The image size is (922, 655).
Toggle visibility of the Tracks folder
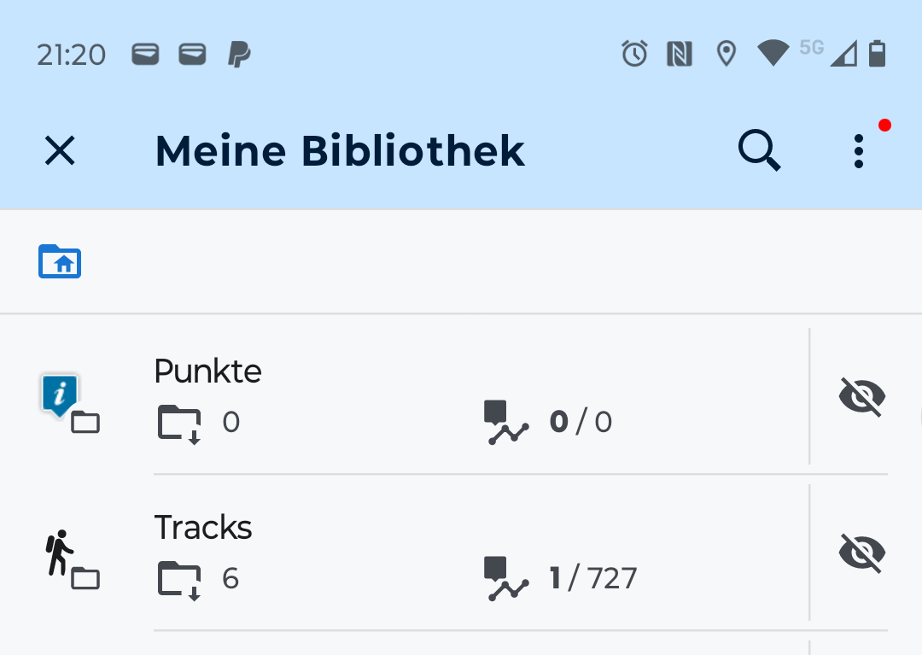pyautogui.click(x=861, y=553)
